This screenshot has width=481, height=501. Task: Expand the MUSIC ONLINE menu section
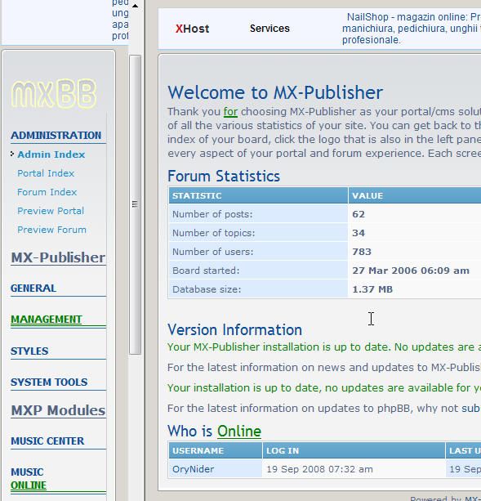tap(29, 479)
